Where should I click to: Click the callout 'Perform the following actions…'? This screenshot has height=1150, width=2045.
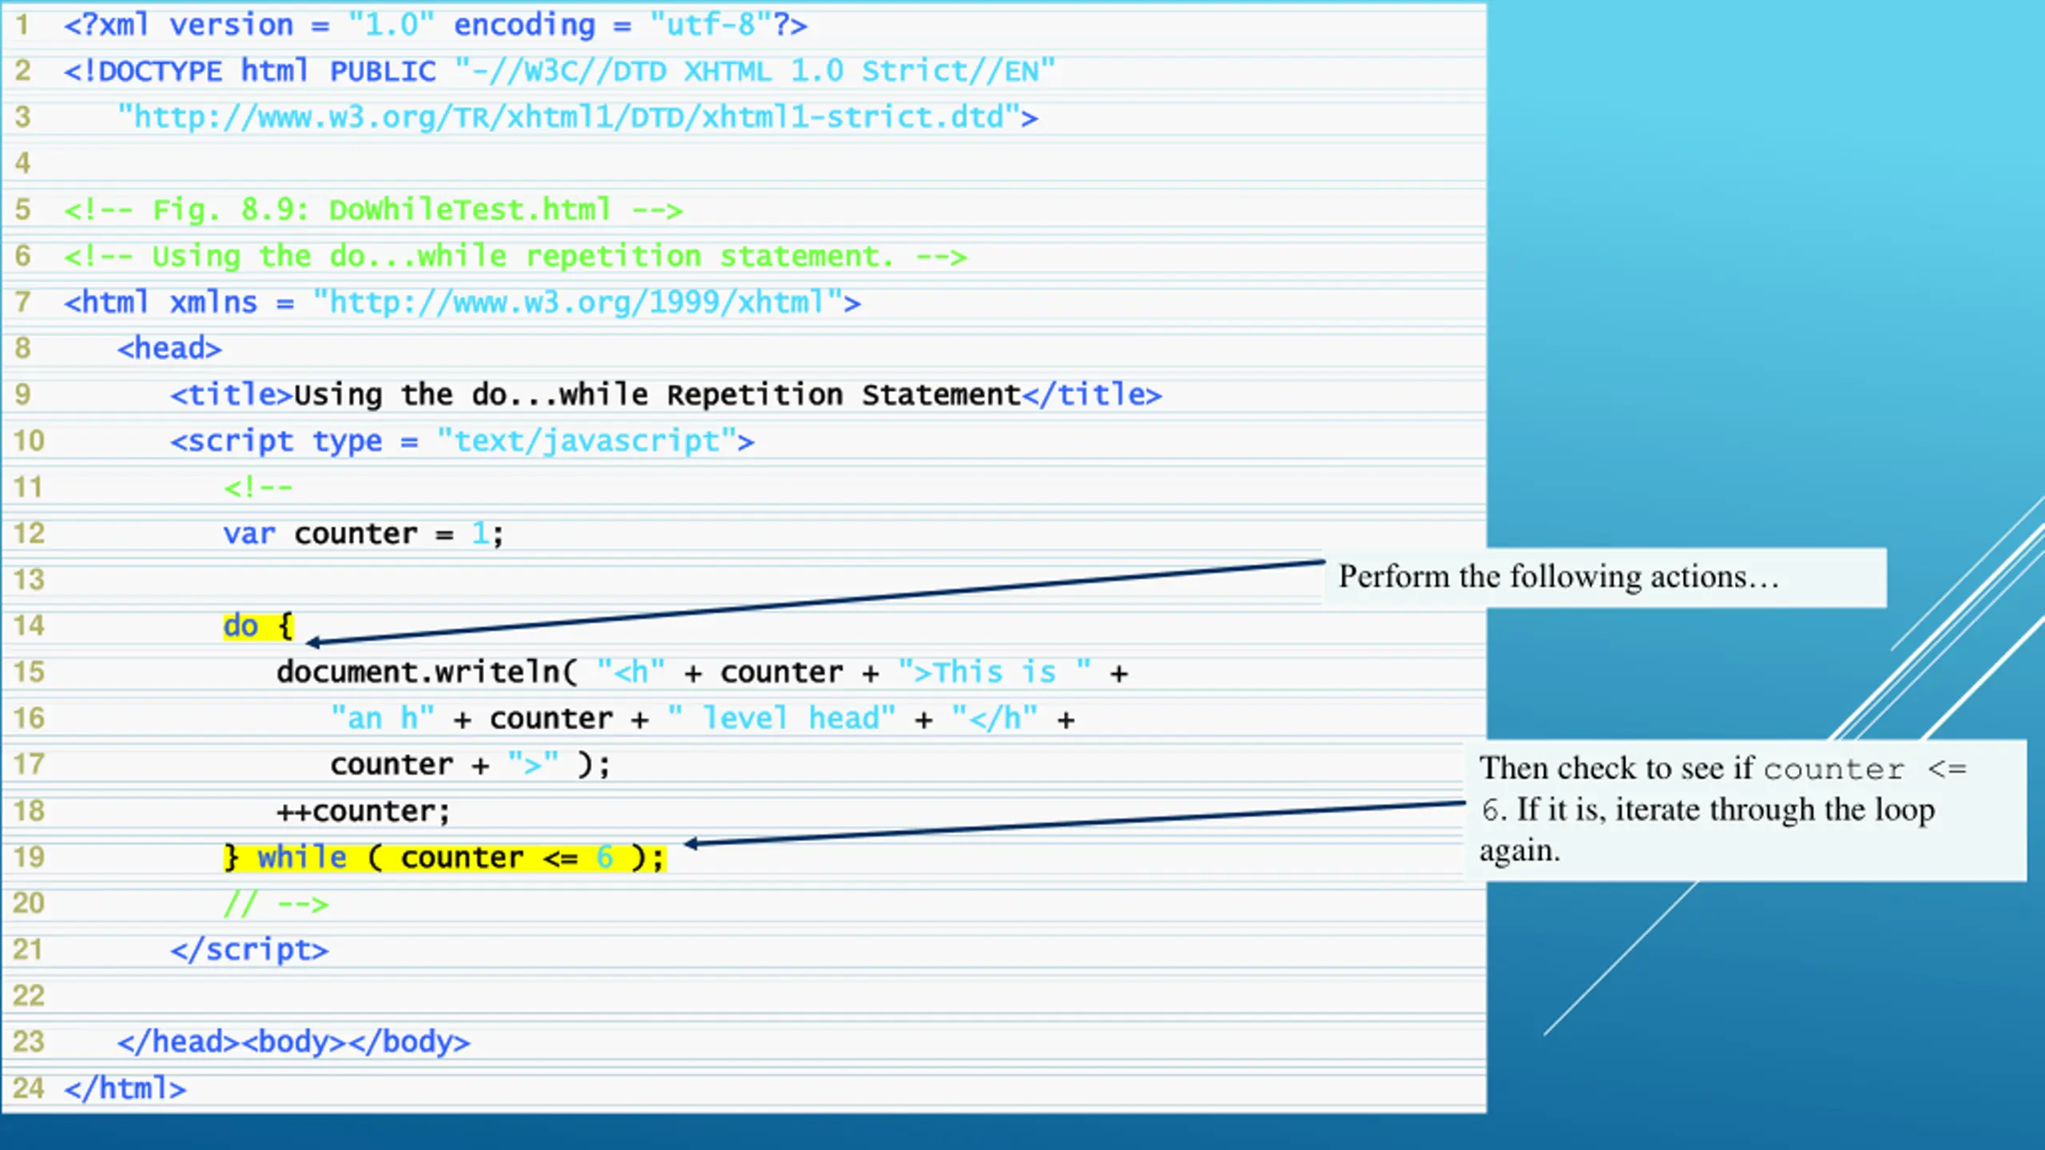tap(1606, 577)
